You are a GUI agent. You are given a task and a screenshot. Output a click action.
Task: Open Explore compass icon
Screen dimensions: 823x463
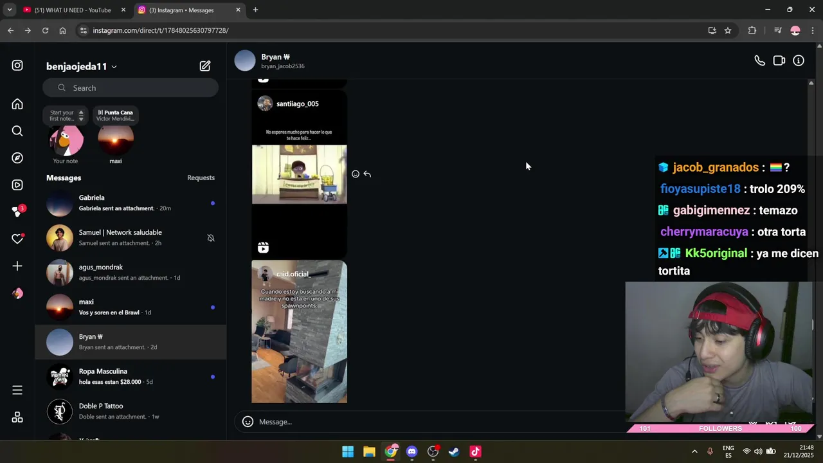17,158
